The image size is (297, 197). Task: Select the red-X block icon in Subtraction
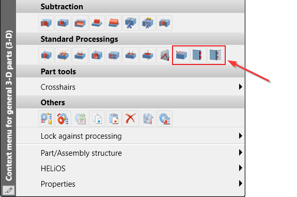164,23
